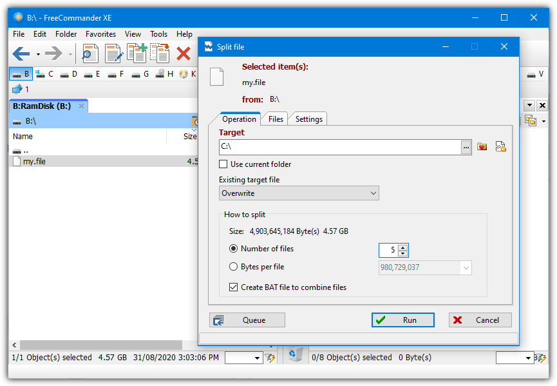This screenshot has height=386, width=557.
Task: Switch to the Operation tab in Split file
Action: [239, 119]
